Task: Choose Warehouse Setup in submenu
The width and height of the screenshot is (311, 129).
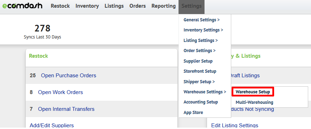Action: [x=253, y=92]
